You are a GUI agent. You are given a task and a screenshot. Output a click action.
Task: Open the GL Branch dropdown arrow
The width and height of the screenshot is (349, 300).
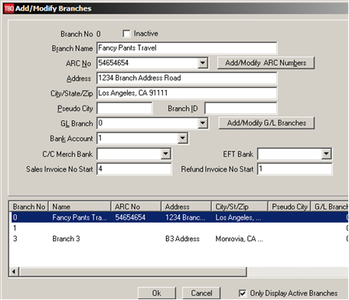pos(203,123)
